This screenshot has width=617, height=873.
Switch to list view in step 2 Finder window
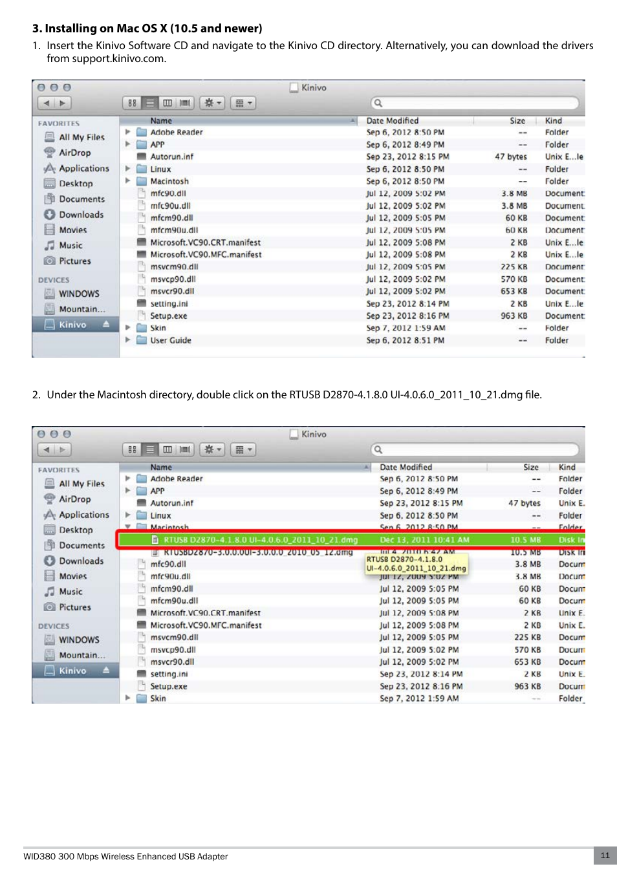150,449
